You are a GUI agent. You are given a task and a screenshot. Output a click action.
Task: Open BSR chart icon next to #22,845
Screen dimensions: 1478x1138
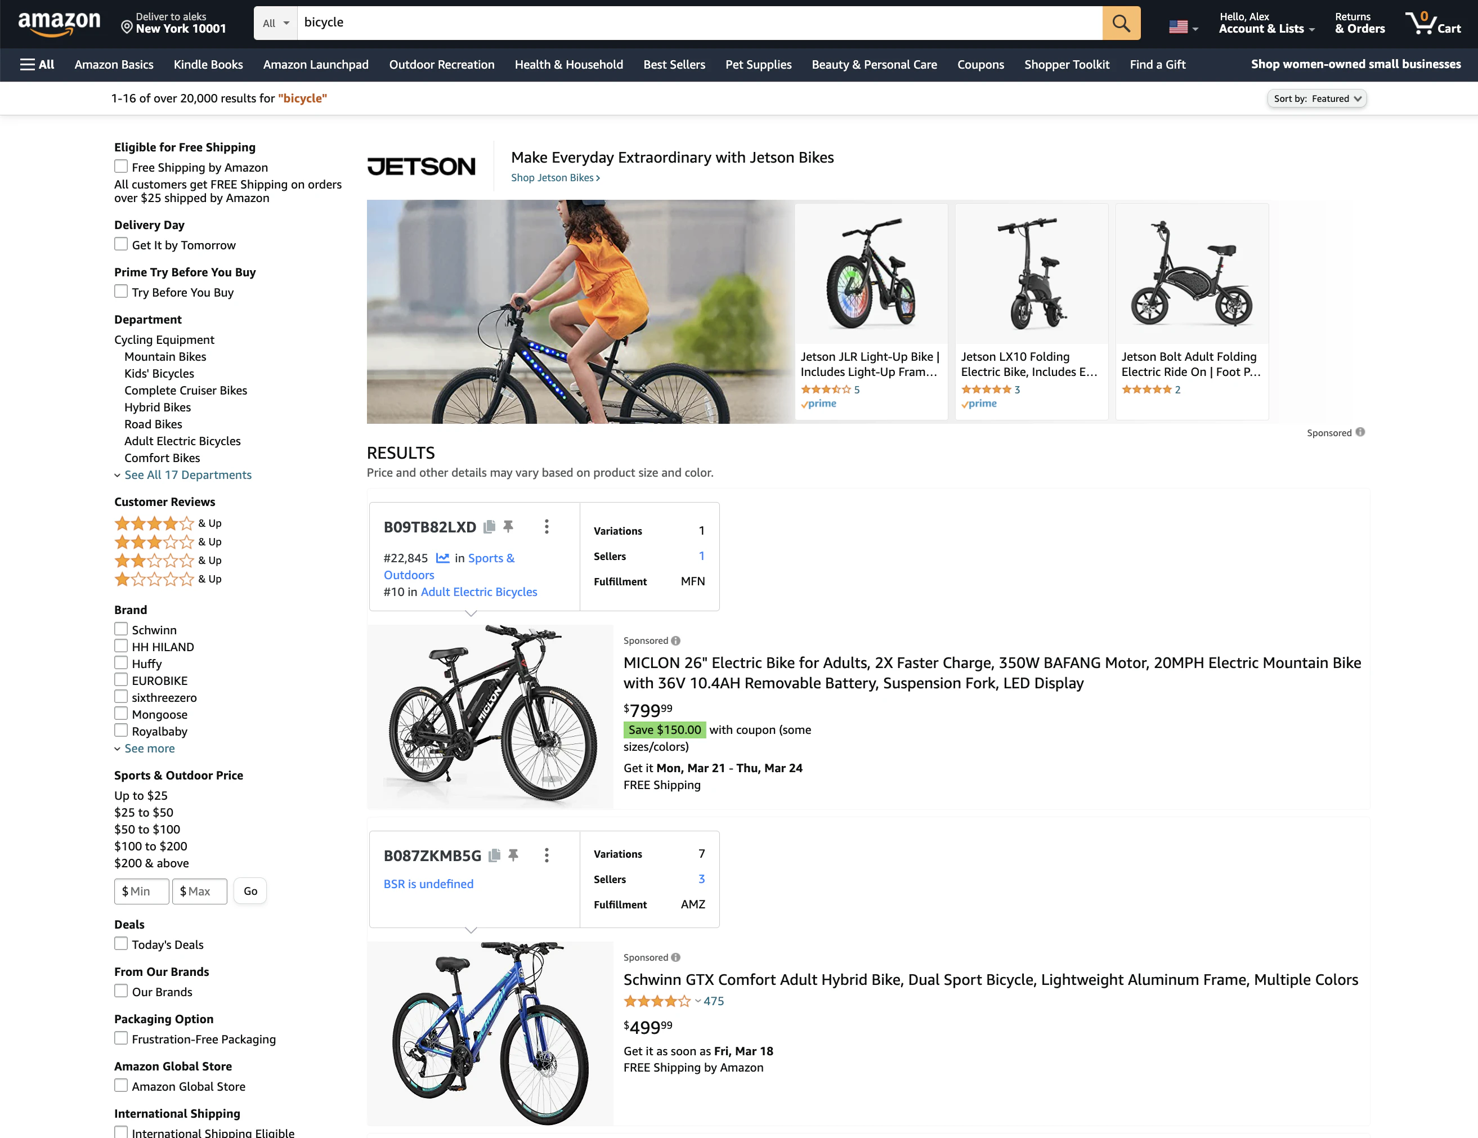coord(442,558)
